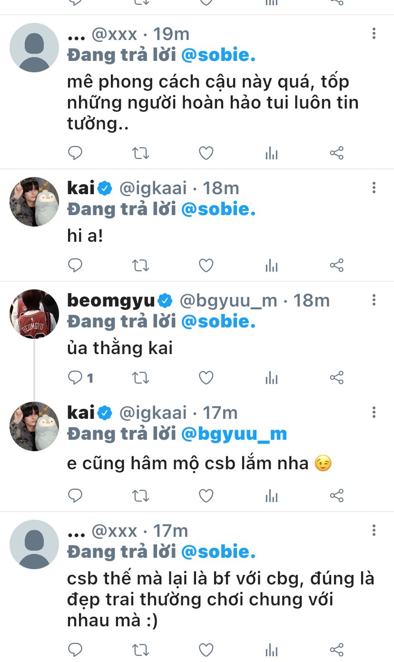Image resolution: width=394 pixels, height=662 pixels.
Task: Retweet beomgyu's "ủa thằng kai" reply
Action: click(x=140, y=378)
